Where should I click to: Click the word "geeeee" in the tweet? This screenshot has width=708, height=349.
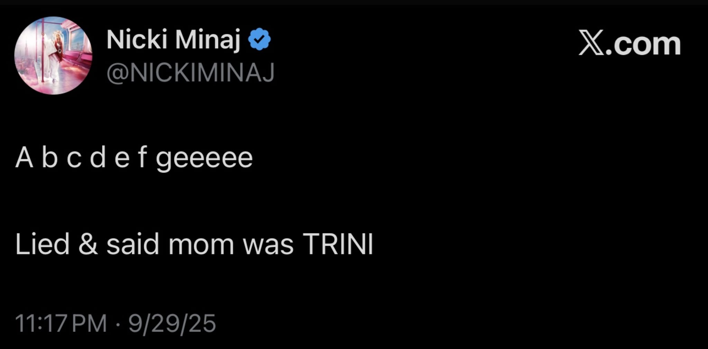pos(204,159)
